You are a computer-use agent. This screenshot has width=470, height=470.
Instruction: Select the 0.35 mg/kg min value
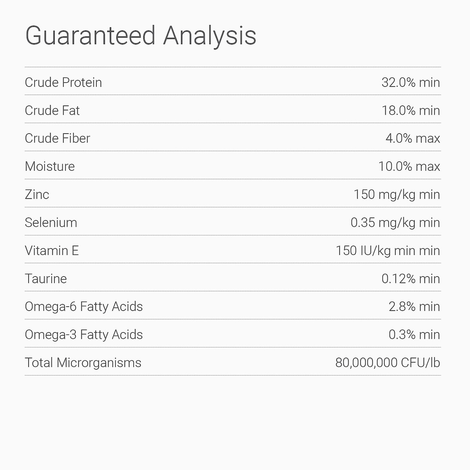point(395,222)
